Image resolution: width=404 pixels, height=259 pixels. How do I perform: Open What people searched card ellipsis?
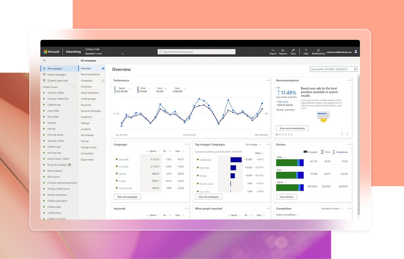click(268, 209)
